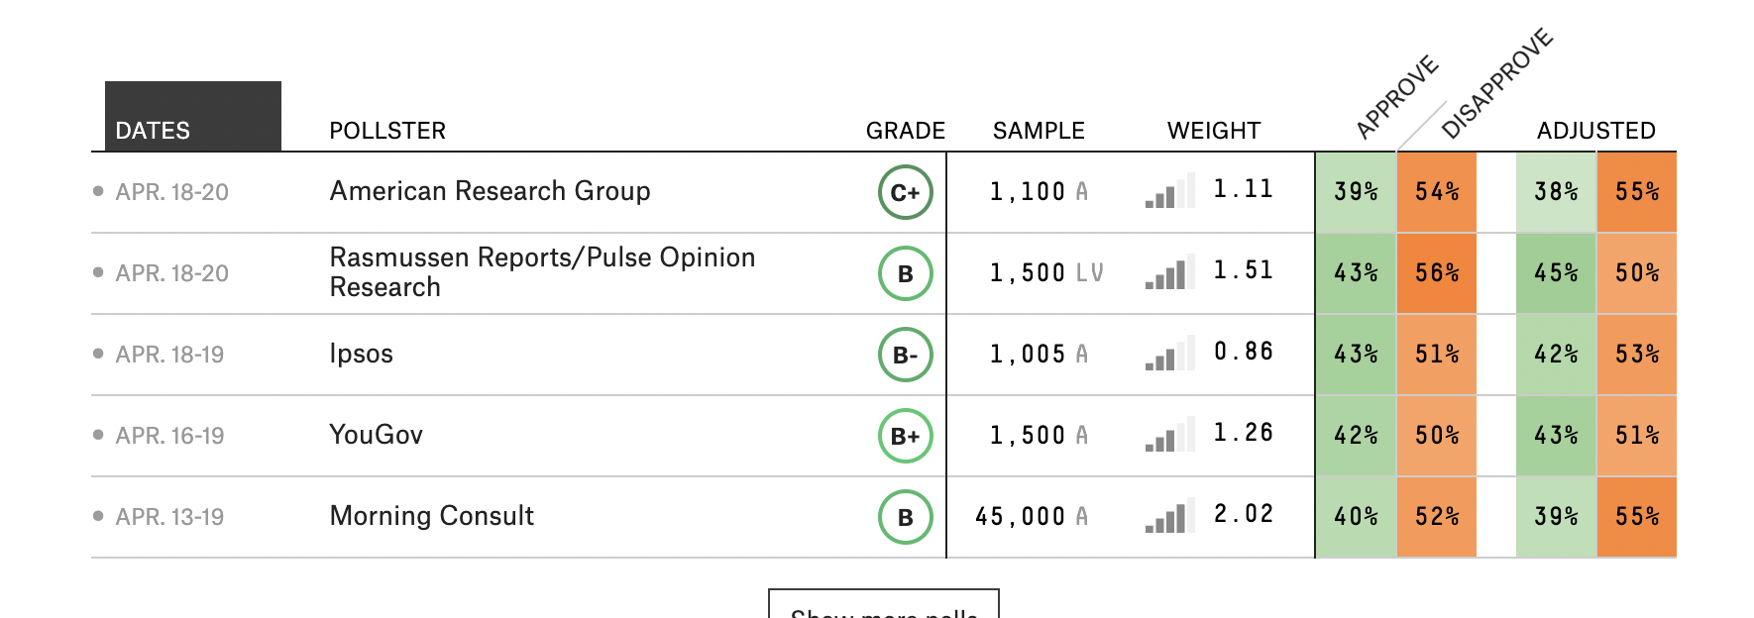This screenshot has width=1754, height=618.
Task: Sort the table by POLLSTER column header
Action: coord(387,131)
